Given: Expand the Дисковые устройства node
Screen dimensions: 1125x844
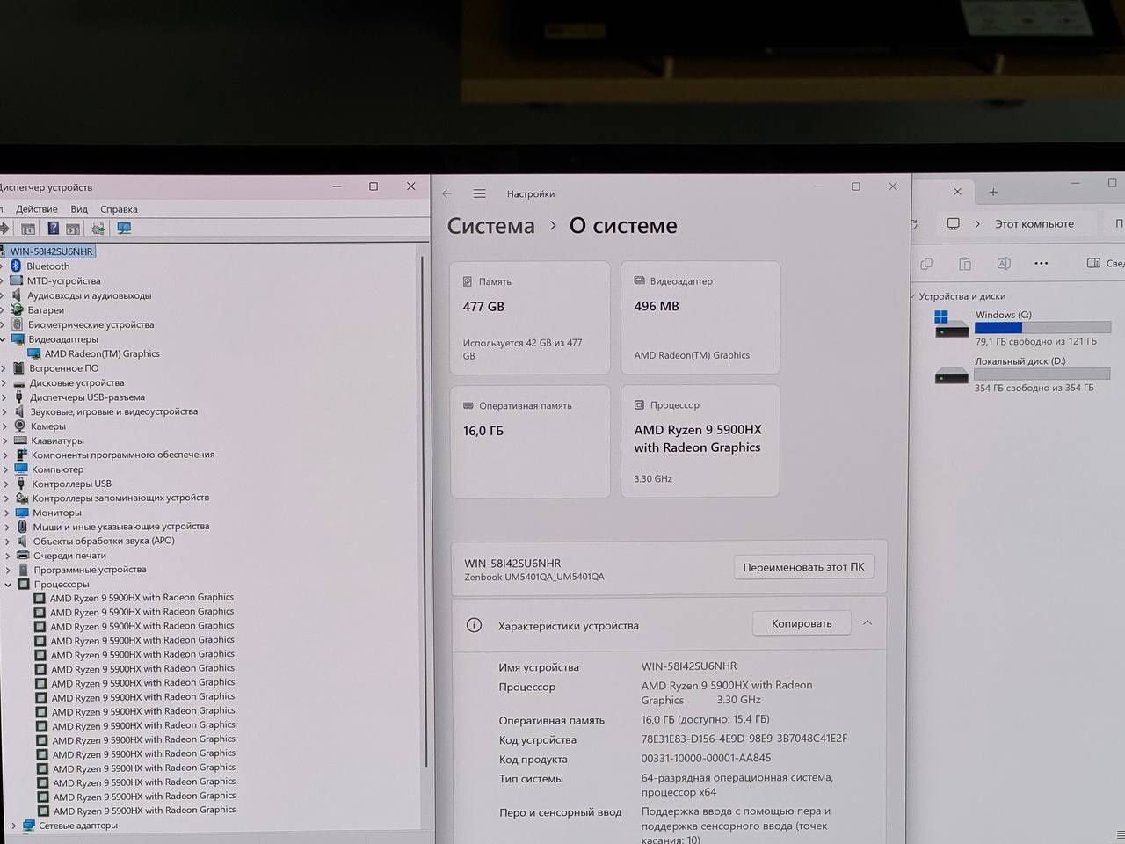Looking at the screenshot, I should 4,383.
